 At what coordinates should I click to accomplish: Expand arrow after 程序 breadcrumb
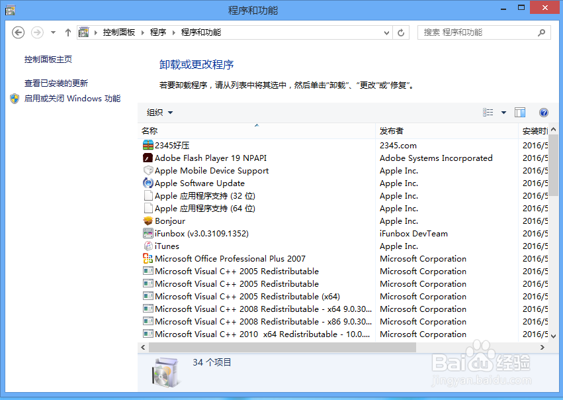click(x=174, y=32)
